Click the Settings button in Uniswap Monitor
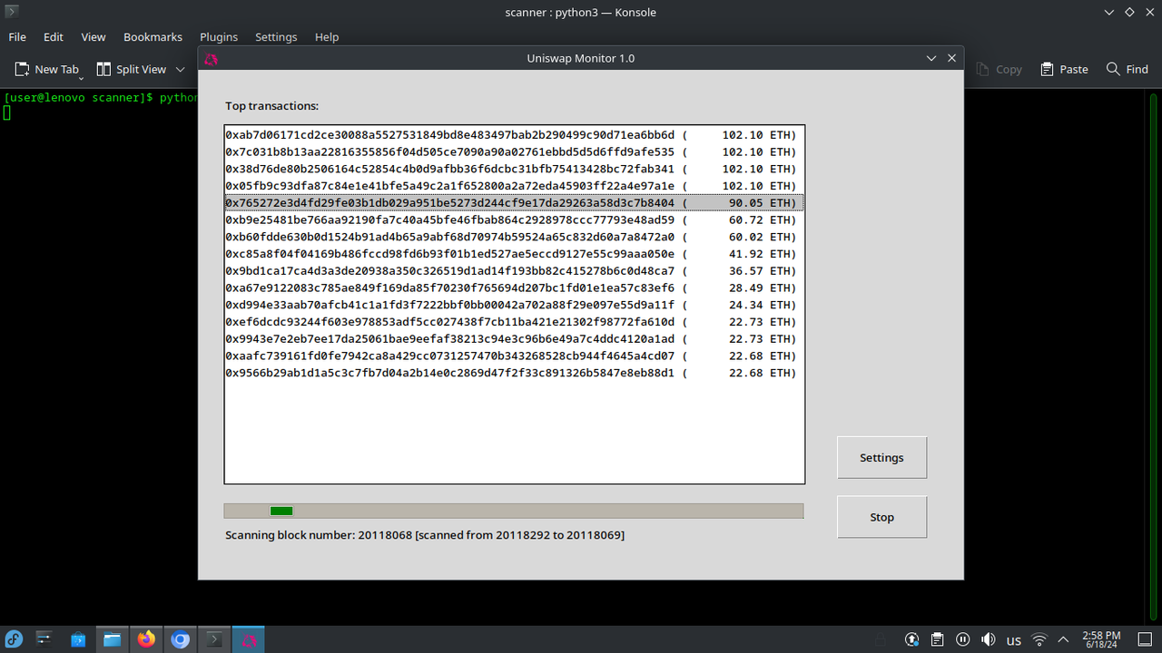 (x=881, y=458)
